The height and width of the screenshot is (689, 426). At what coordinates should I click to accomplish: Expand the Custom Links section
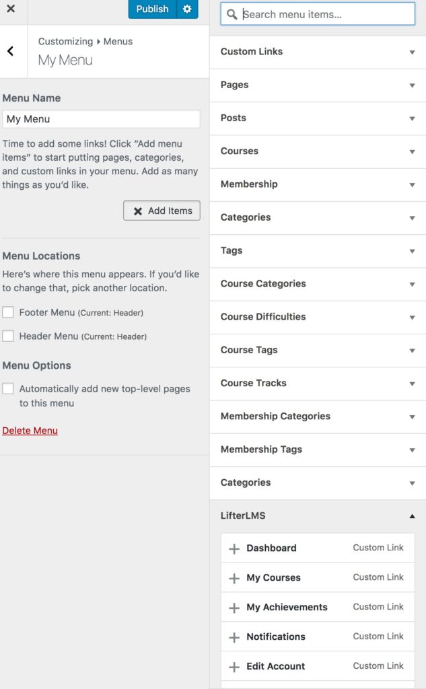click(318, 52)
